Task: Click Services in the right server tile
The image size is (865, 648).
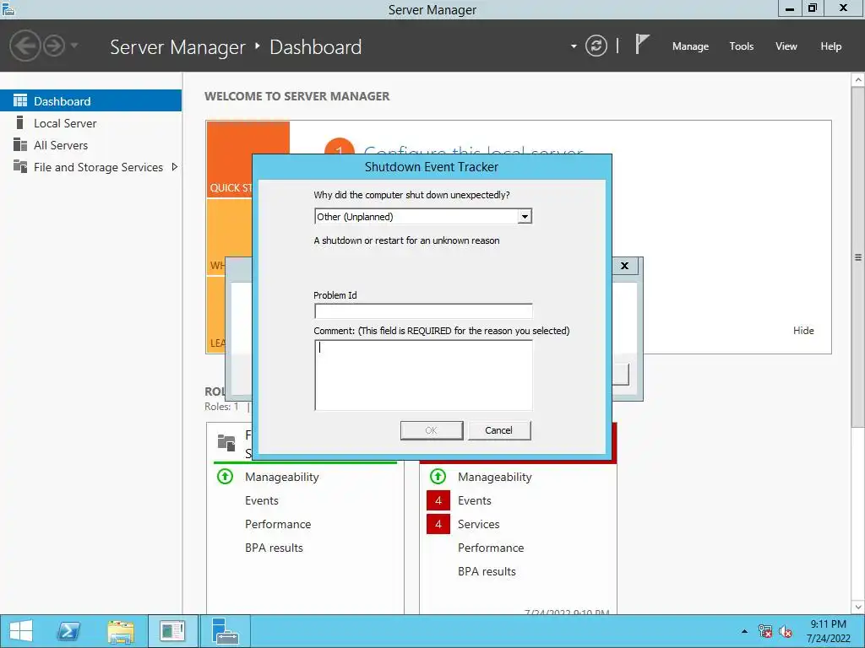Action: pos(478,524)
